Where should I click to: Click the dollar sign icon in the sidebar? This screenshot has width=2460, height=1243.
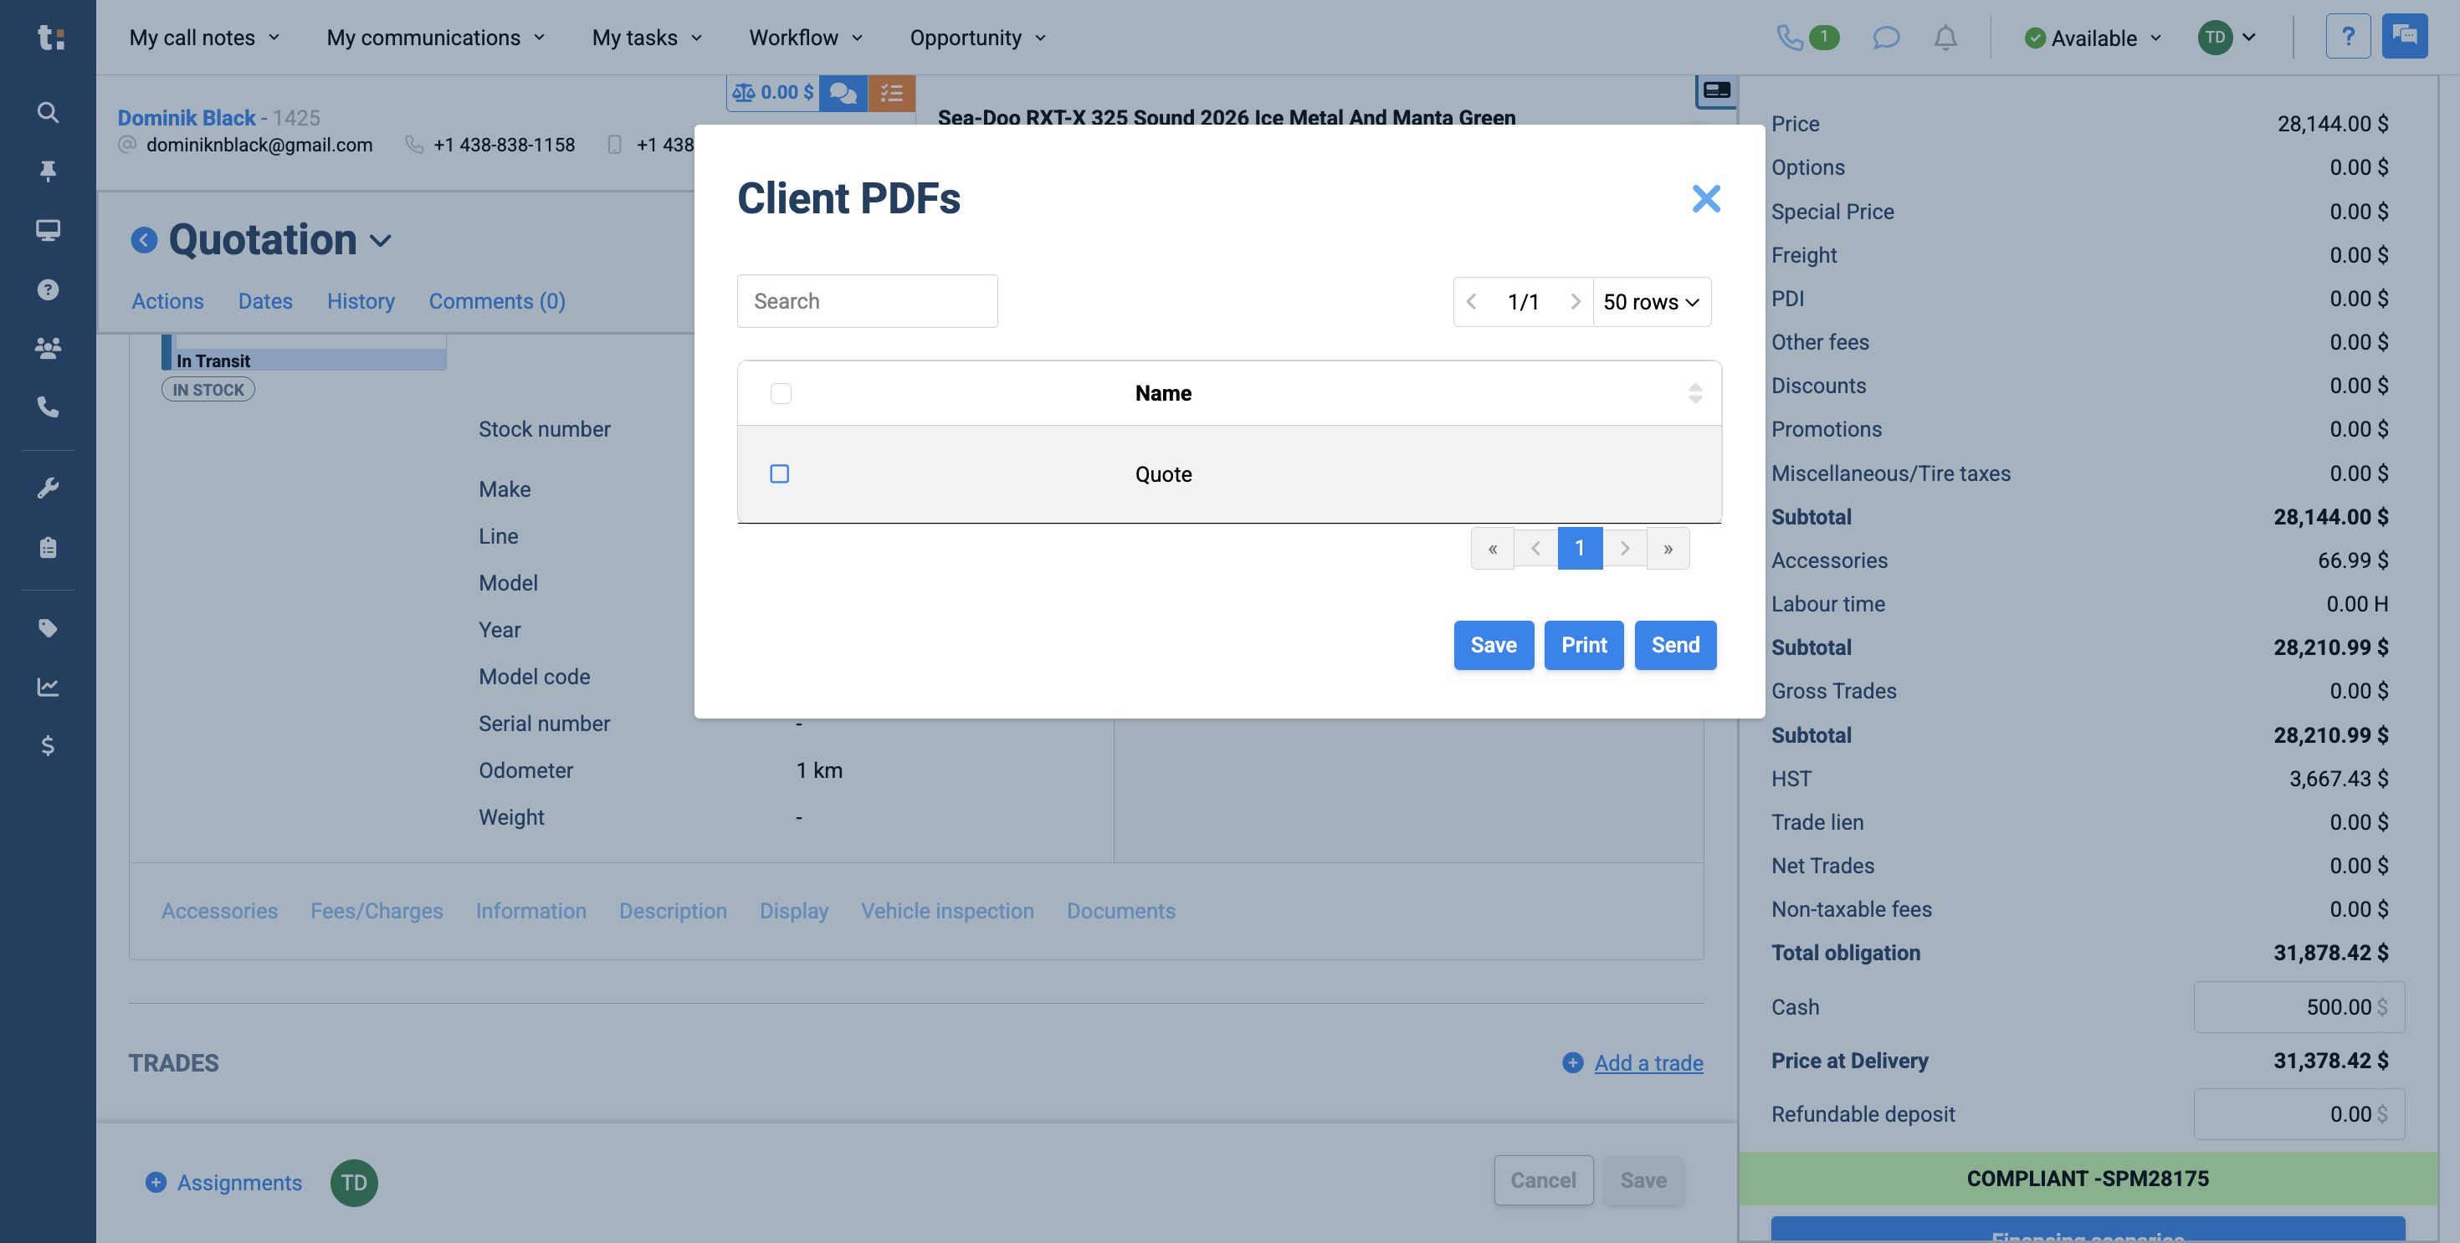click(47, 745)
